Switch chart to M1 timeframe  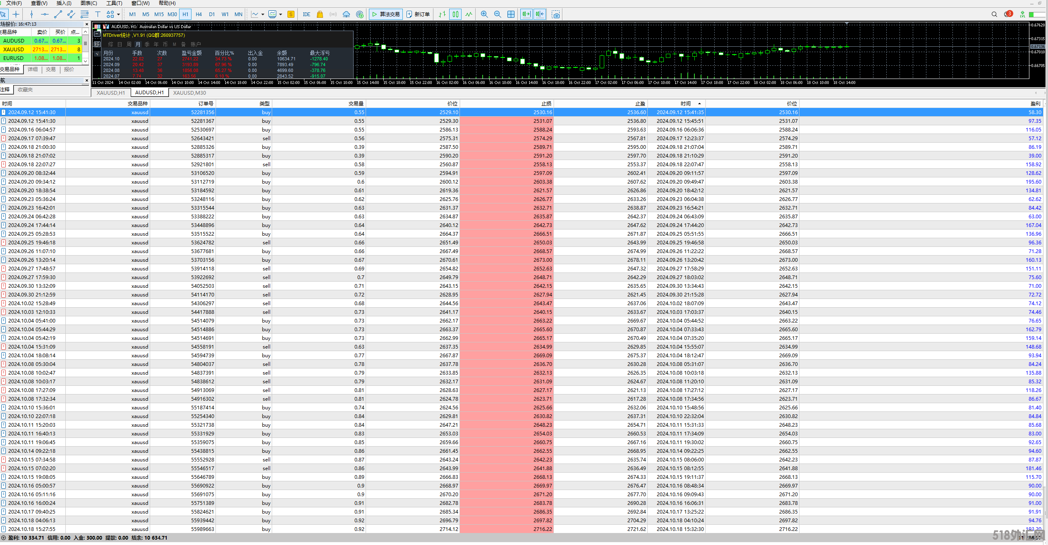[x=132, y=14]
